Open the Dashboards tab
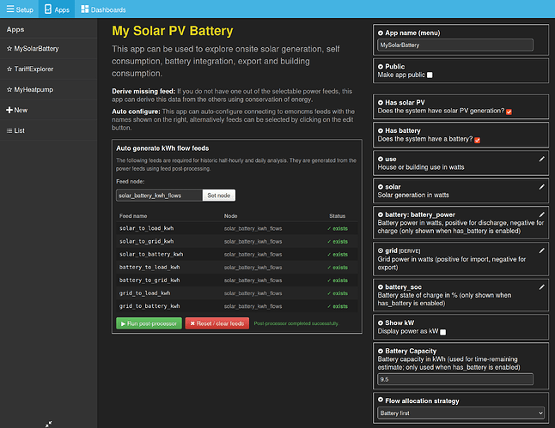This screenshot has height=428, width=555. coord(103,9)
